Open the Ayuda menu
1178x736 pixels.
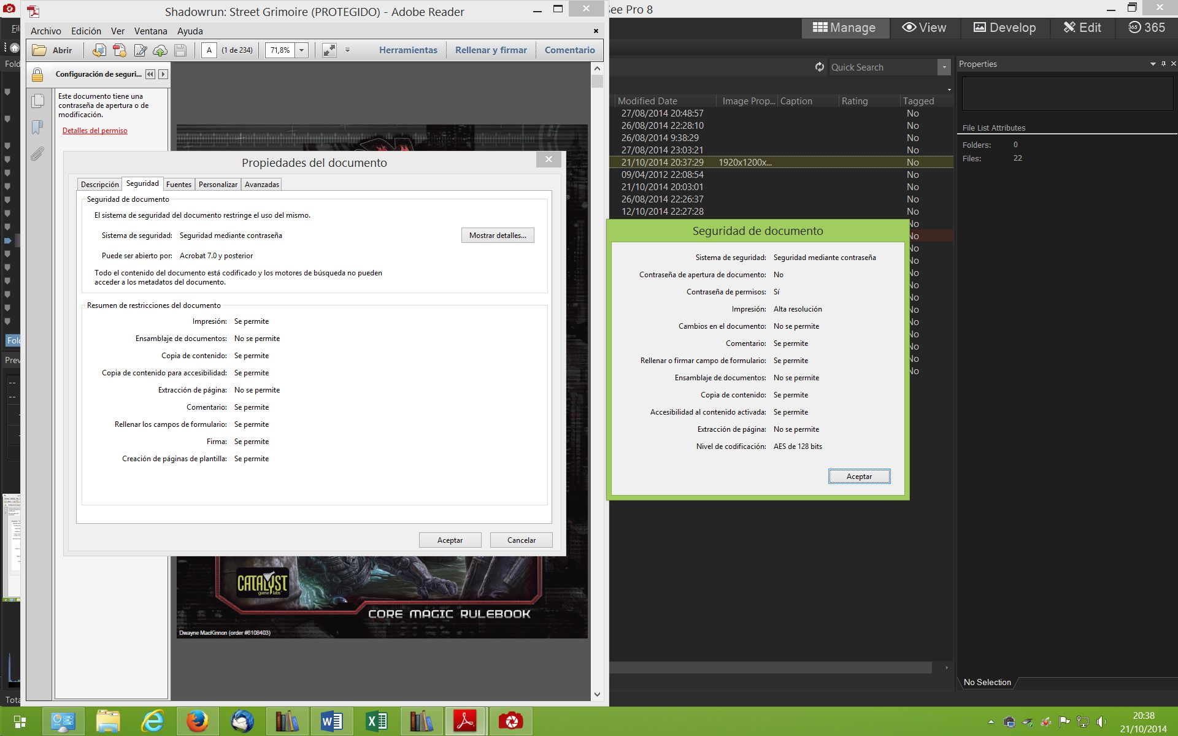[x=190, y=31]
